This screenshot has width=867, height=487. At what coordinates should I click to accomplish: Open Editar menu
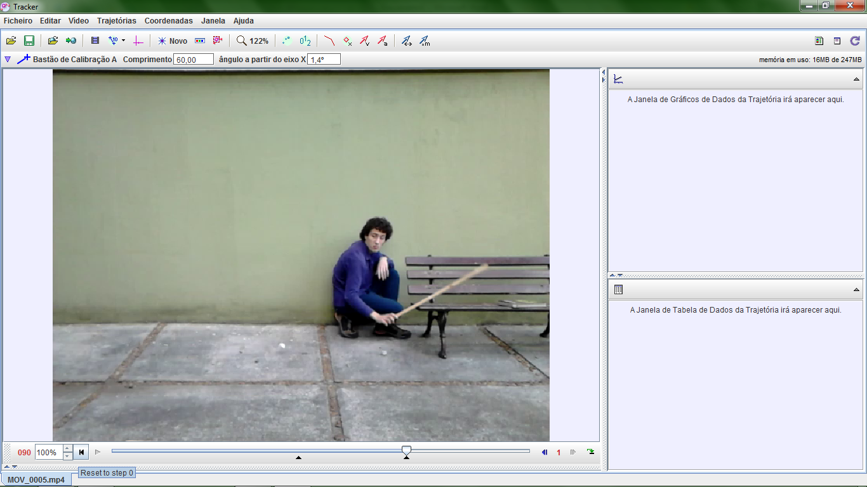pyautogui.click(x=50, y=21)
